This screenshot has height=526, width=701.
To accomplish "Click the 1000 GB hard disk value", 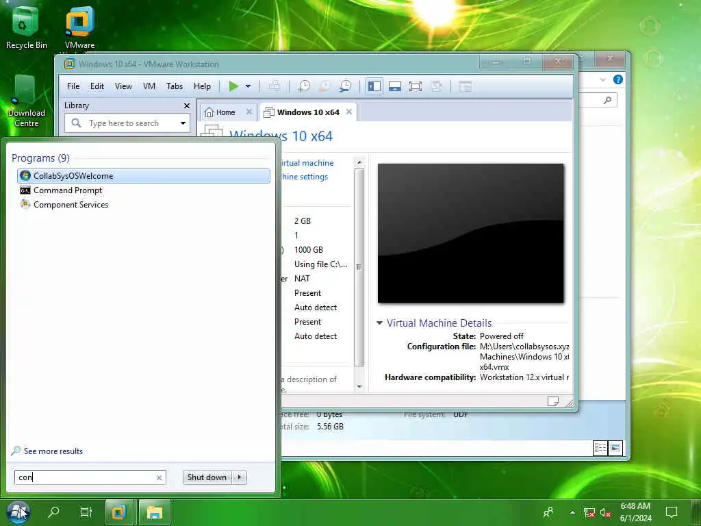I will pyautogui.click(x=309, y=249).
